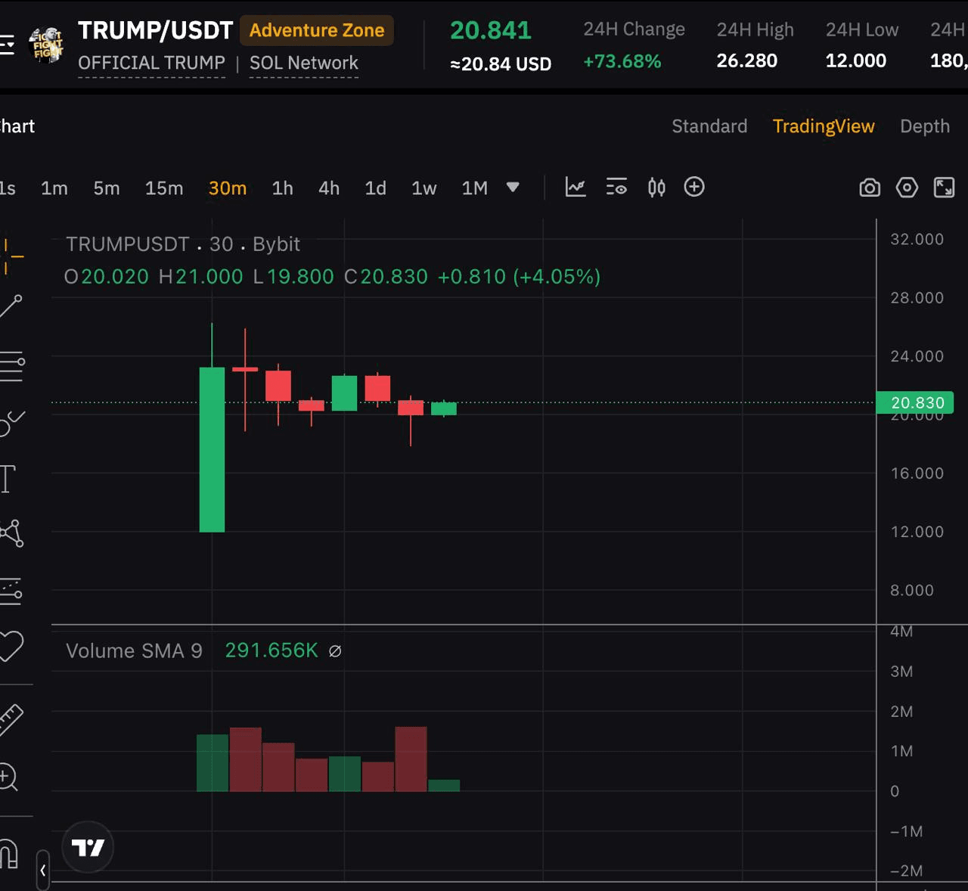Open the candlestick indicators icon
This screenshot has width=968, height=891.
tap(656, 188)
